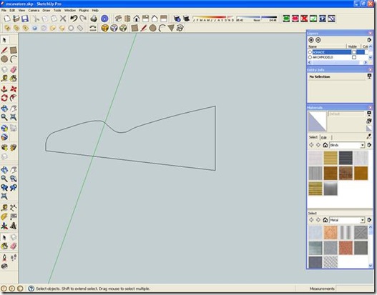Open a file using the Open folder icon
377x295 pixels.
16,19
